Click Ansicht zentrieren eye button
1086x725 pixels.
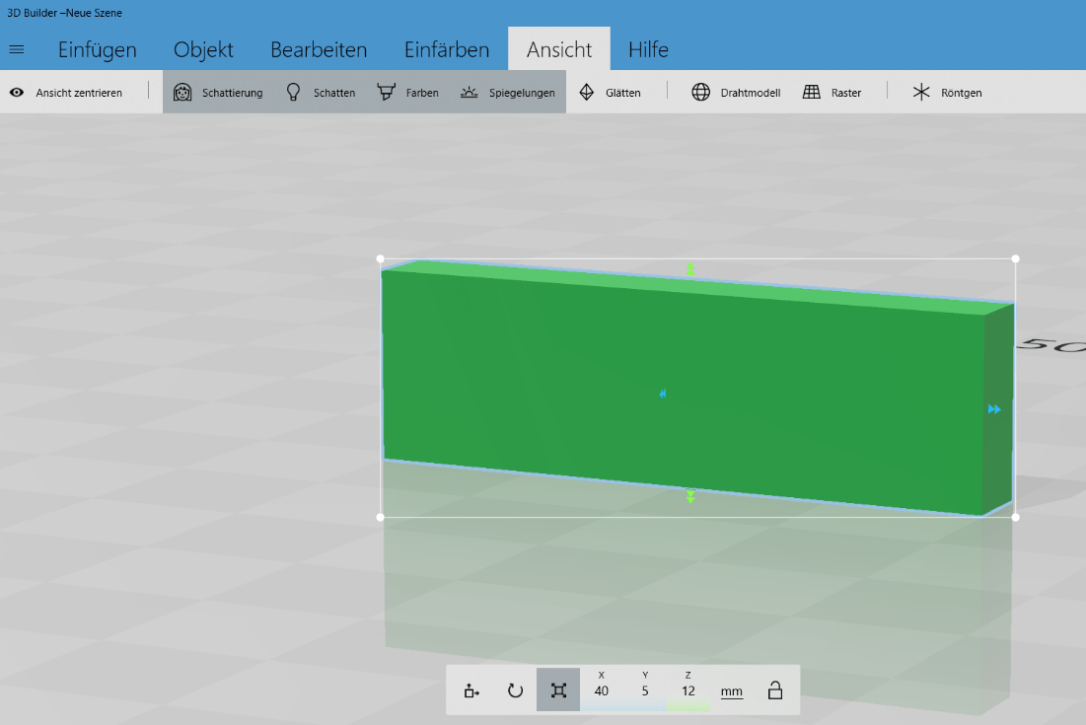pyautogui.click(x=66, y=92)
